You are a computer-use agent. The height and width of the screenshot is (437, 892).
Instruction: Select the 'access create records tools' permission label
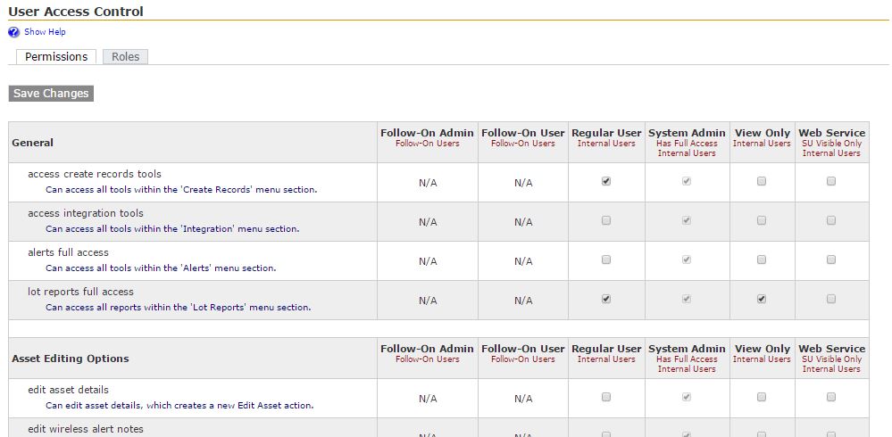(95, 174)
